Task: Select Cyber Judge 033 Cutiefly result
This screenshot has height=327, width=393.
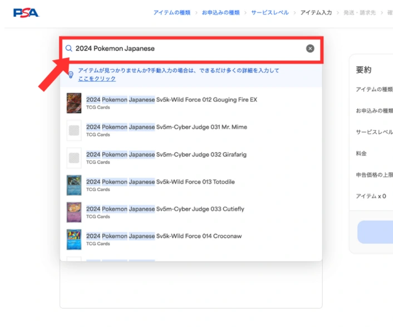Action: [x=191, y=212]
